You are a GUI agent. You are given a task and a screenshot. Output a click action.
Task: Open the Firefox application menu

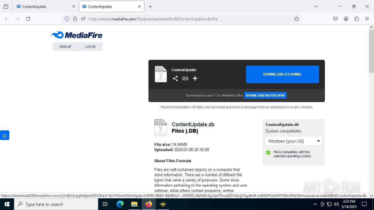tap(367, 19)
